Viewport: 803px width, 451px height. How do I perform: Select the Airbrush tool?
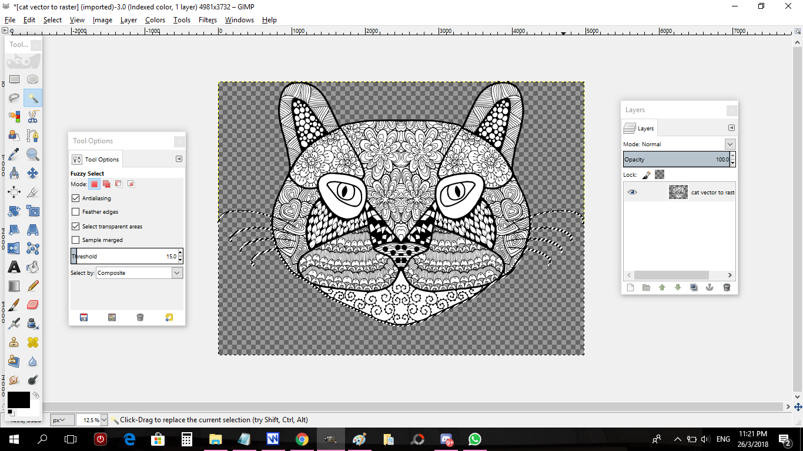point(14,324)
